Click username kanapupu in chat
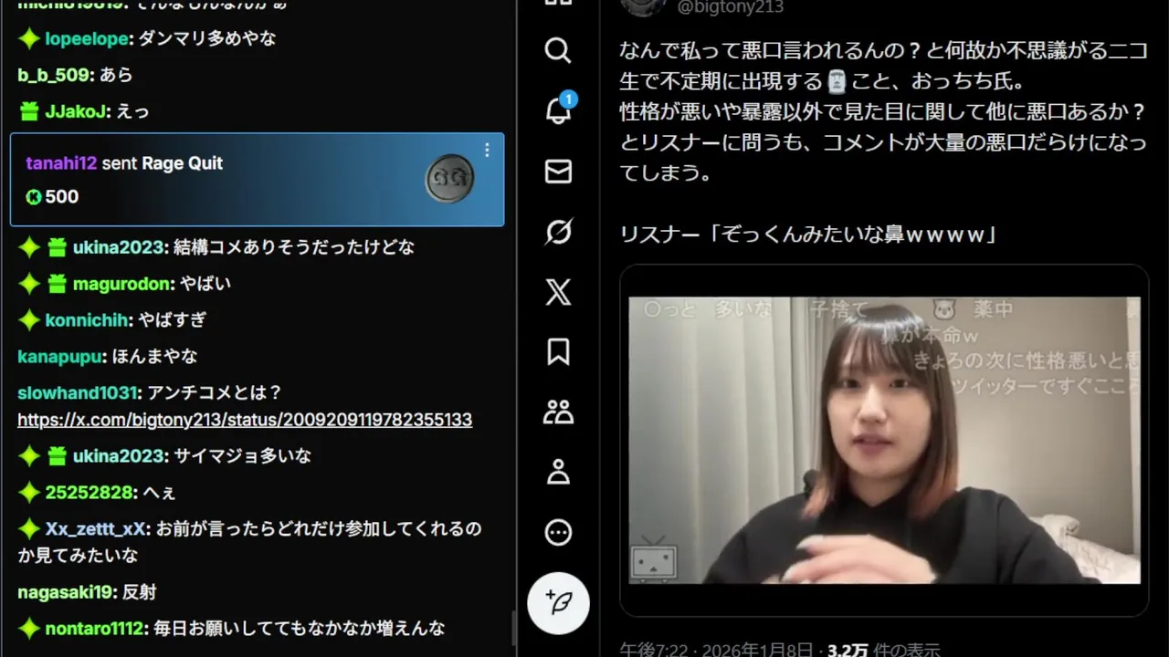Image resolution: width=1169 pixels, height=657 pixels. pyautogui.click(x=60, y=356)
